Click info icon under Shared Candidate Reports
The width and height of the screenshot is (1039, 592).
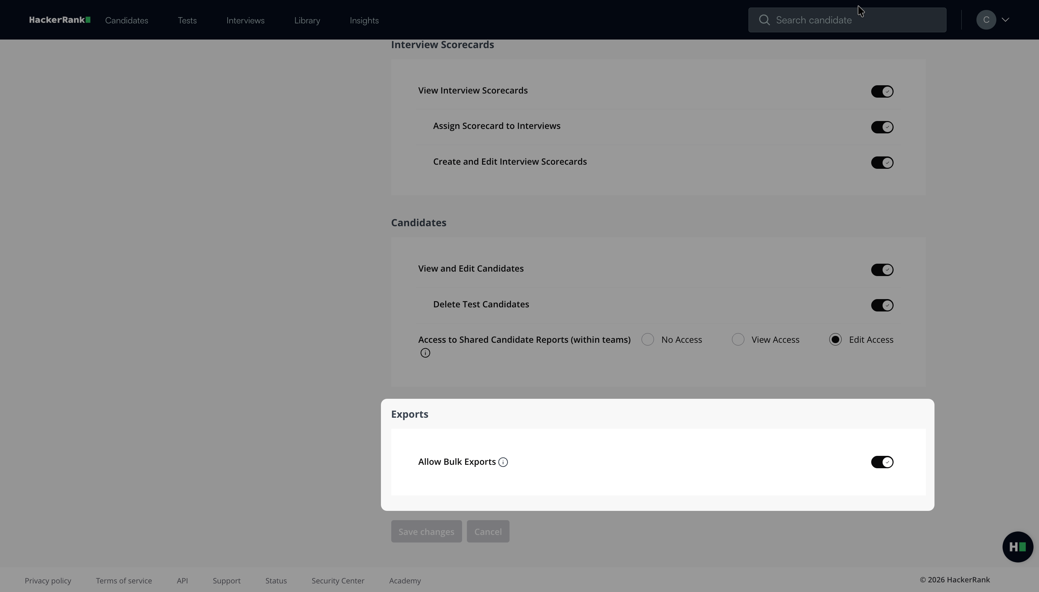[425, 353]
